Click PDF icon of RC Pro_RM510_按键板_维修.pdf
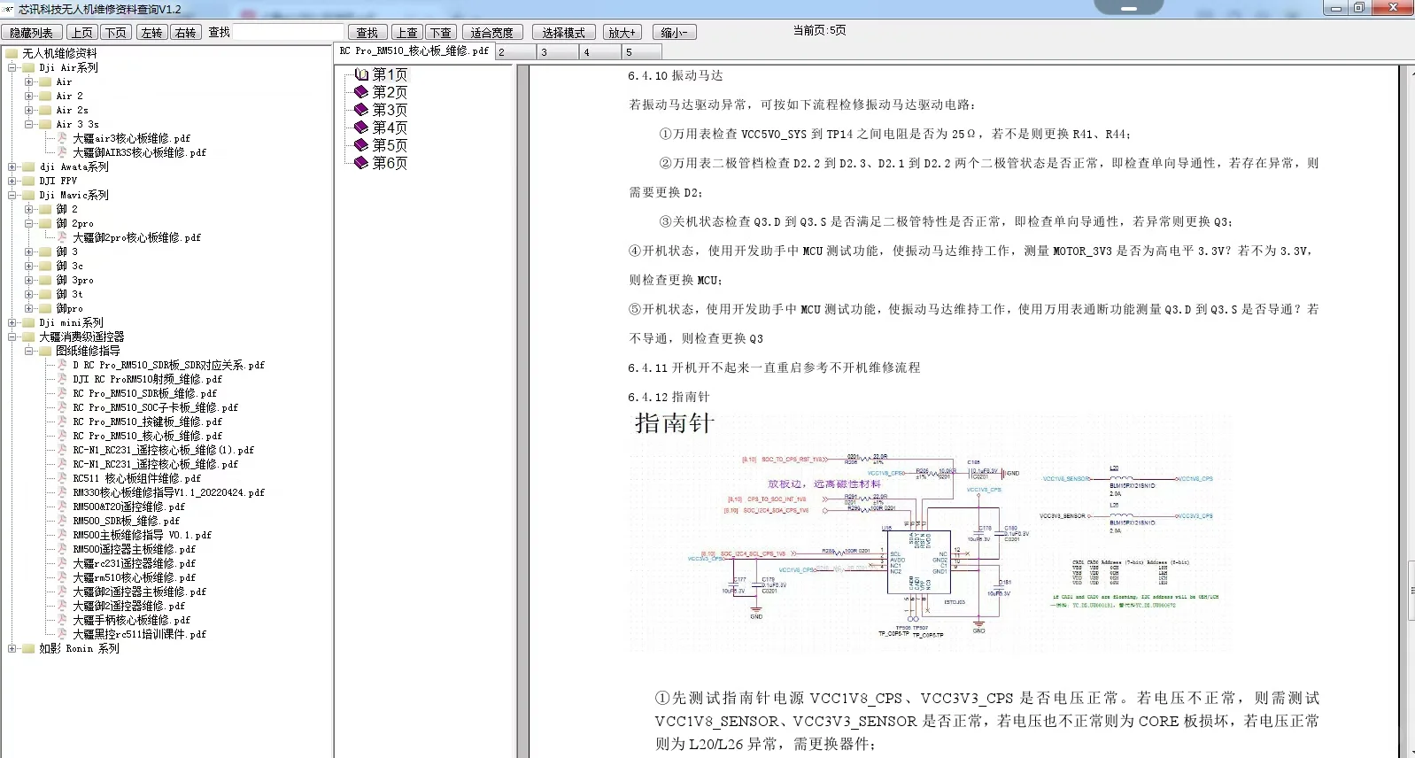The height and width of the screenshot is (758, 1415). coord(63,422)
